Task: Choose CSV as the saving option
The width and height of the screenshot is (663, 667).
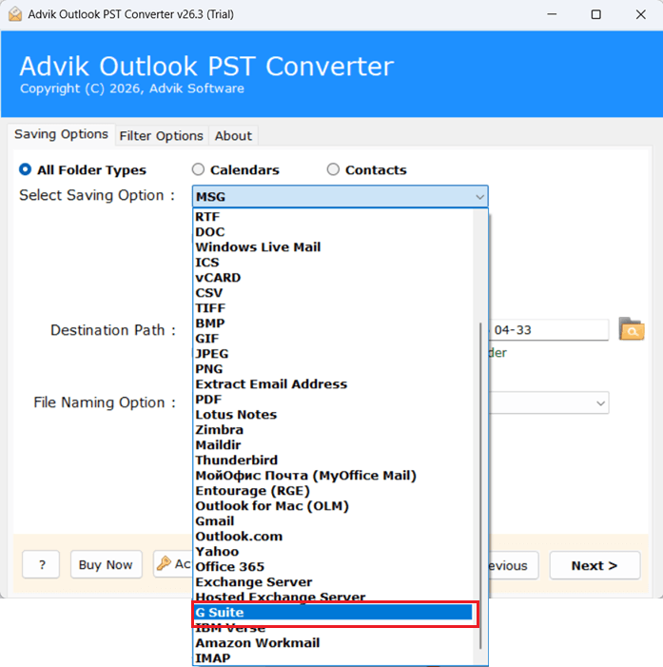Action: tap(333, 293)
